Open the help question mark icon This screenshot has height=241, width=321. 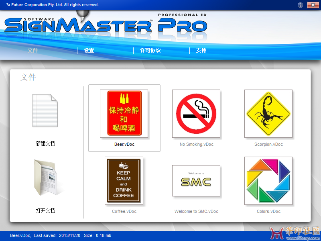300,5
